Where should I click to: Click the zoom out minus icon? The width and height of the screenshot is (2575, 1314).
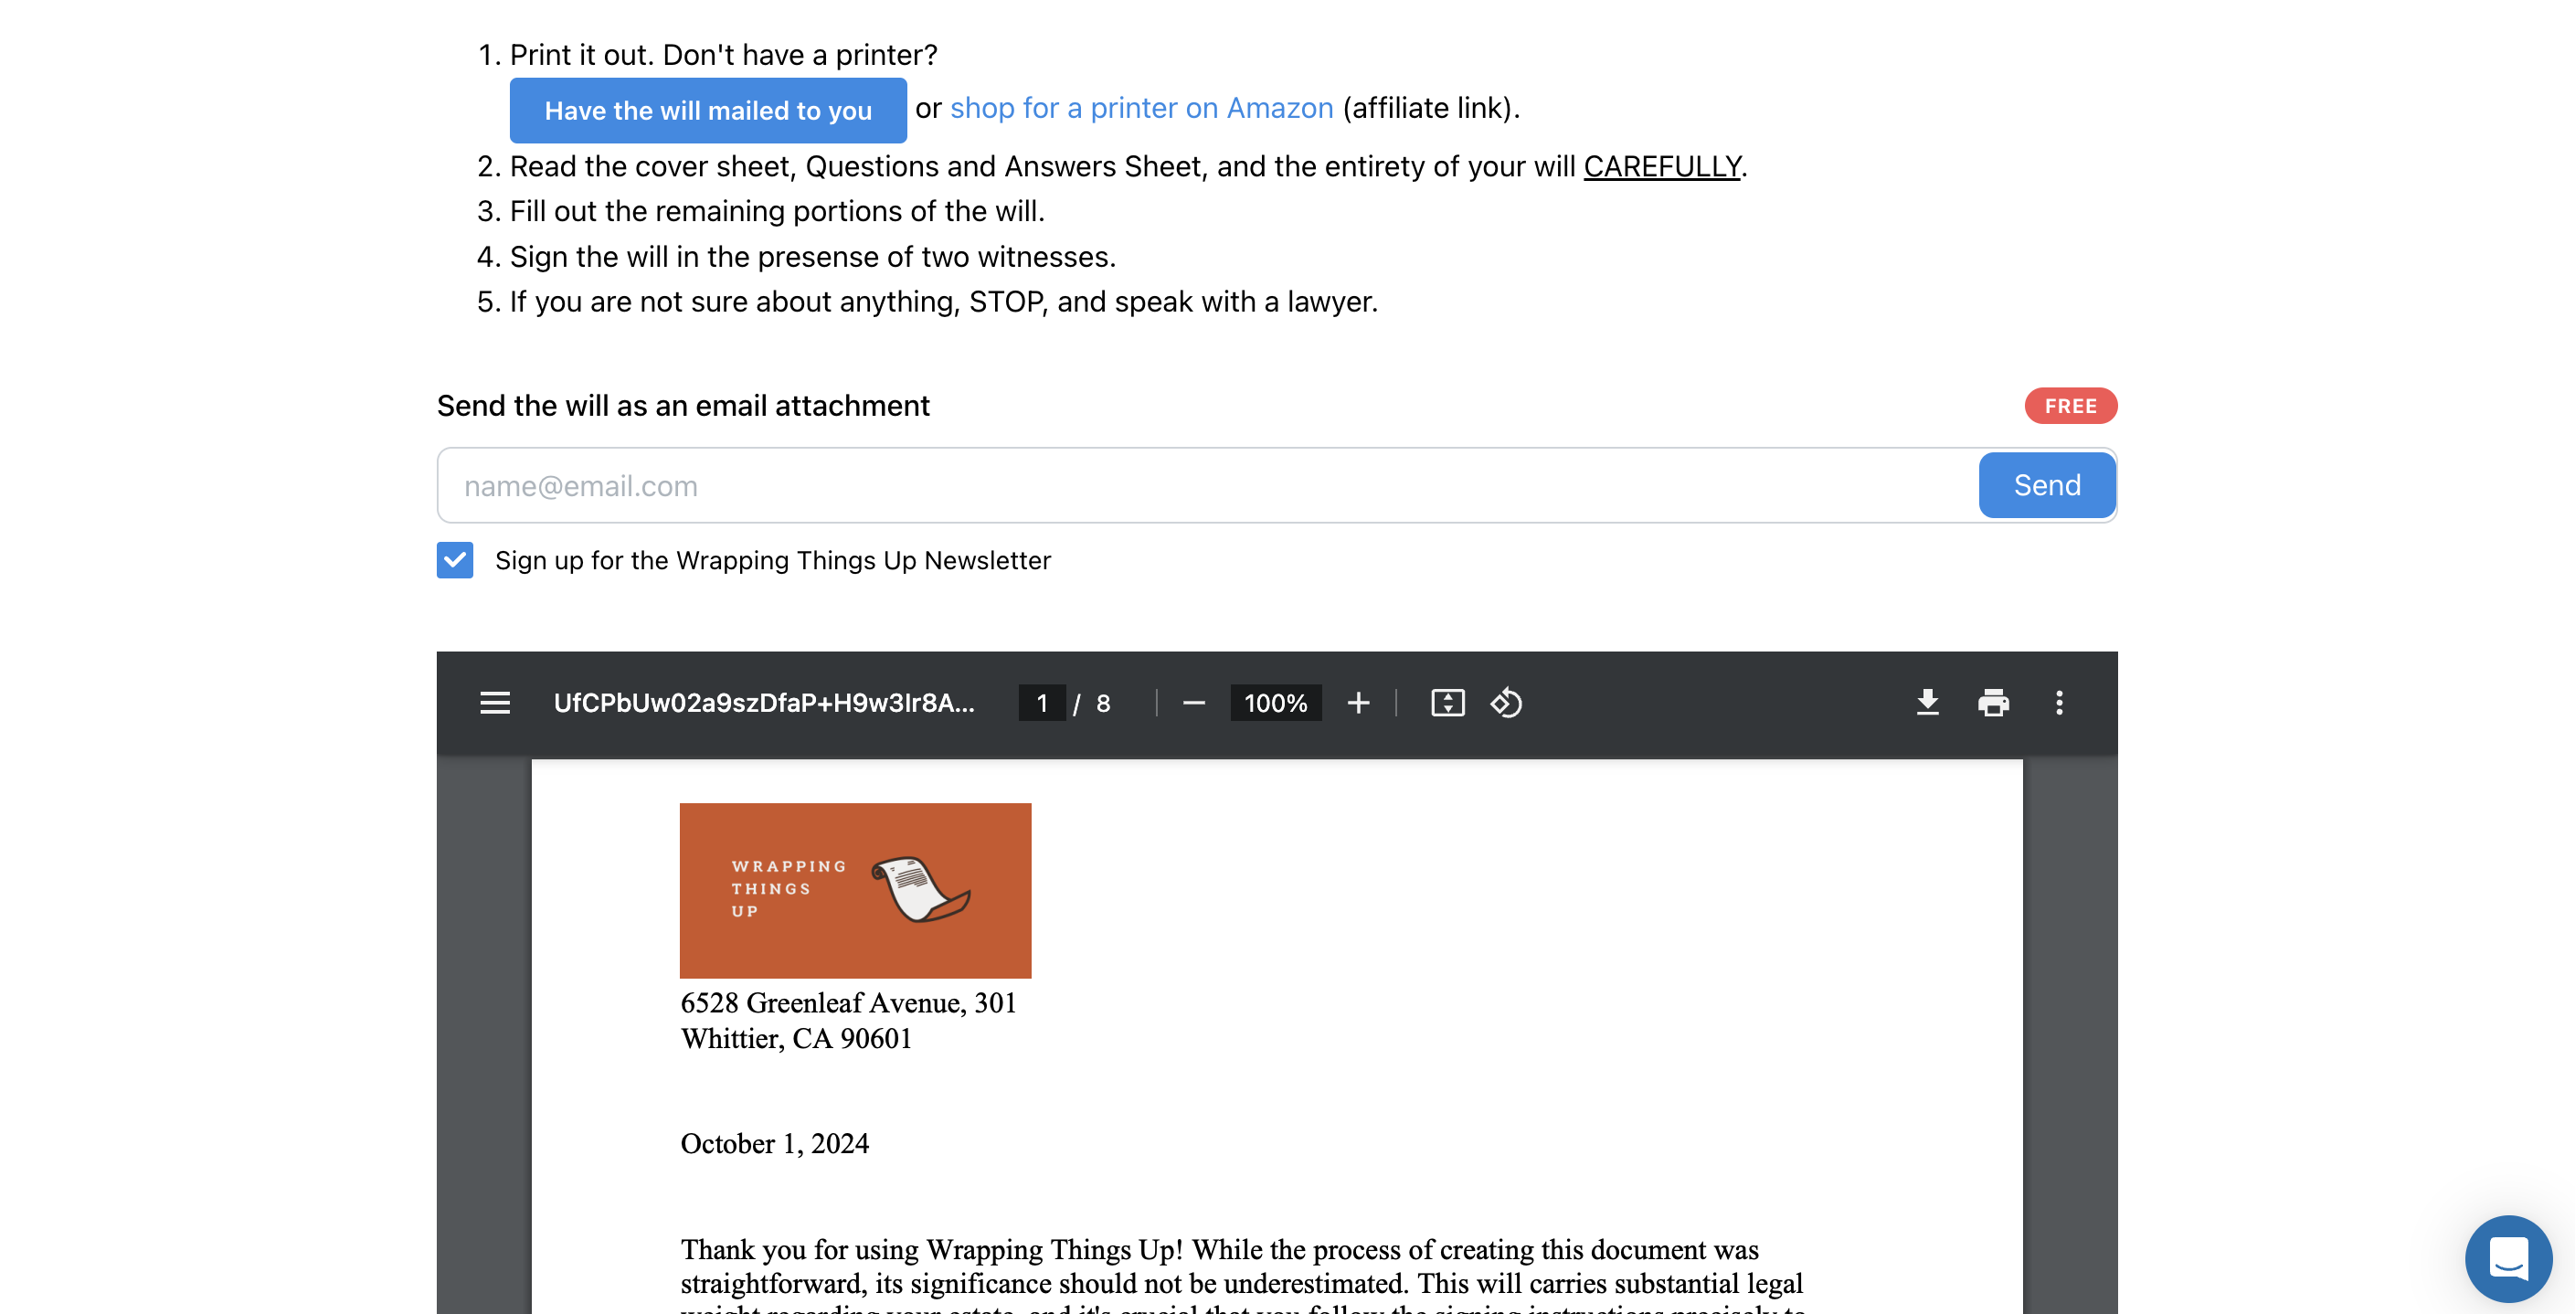(1193, 703)
